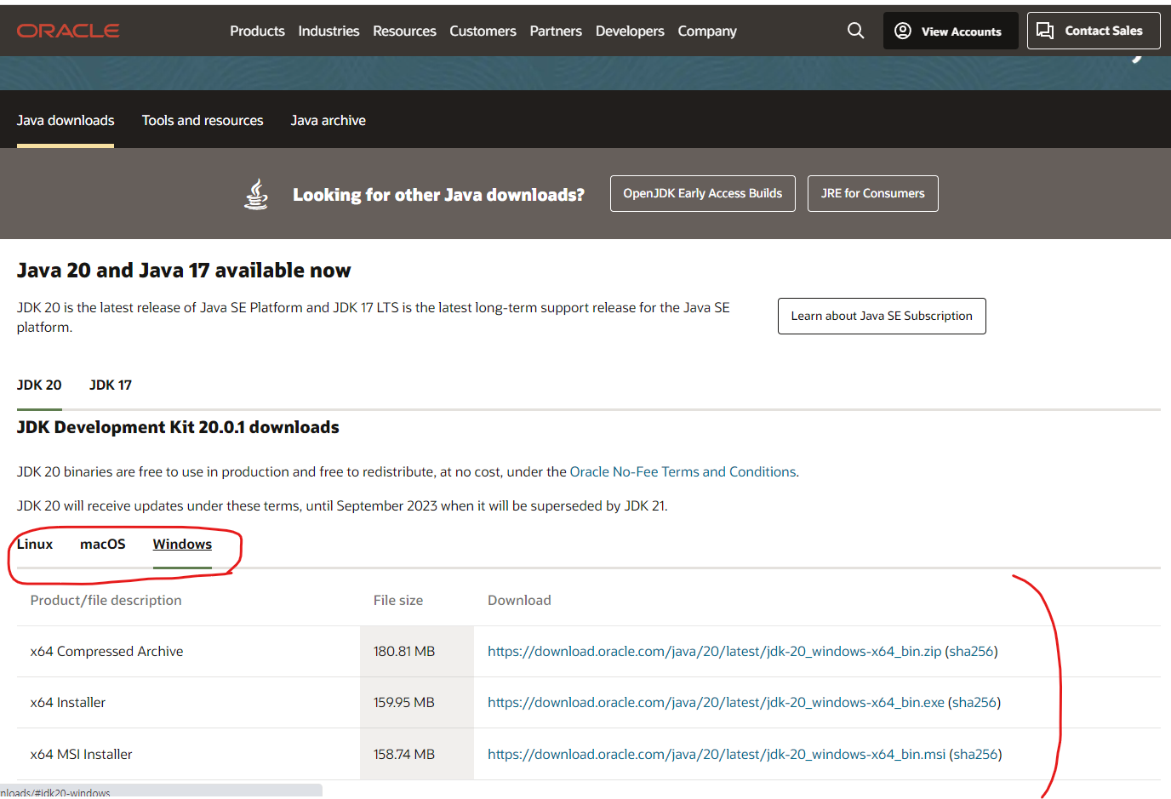Screen dimensions: 1171x799
Task: Select the Java downloads tab
Action: [x=66, y=121]
